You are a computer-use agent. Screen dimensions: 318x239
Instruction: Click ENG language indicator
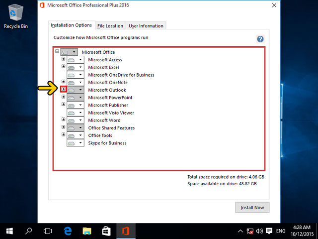click(281, 231)
